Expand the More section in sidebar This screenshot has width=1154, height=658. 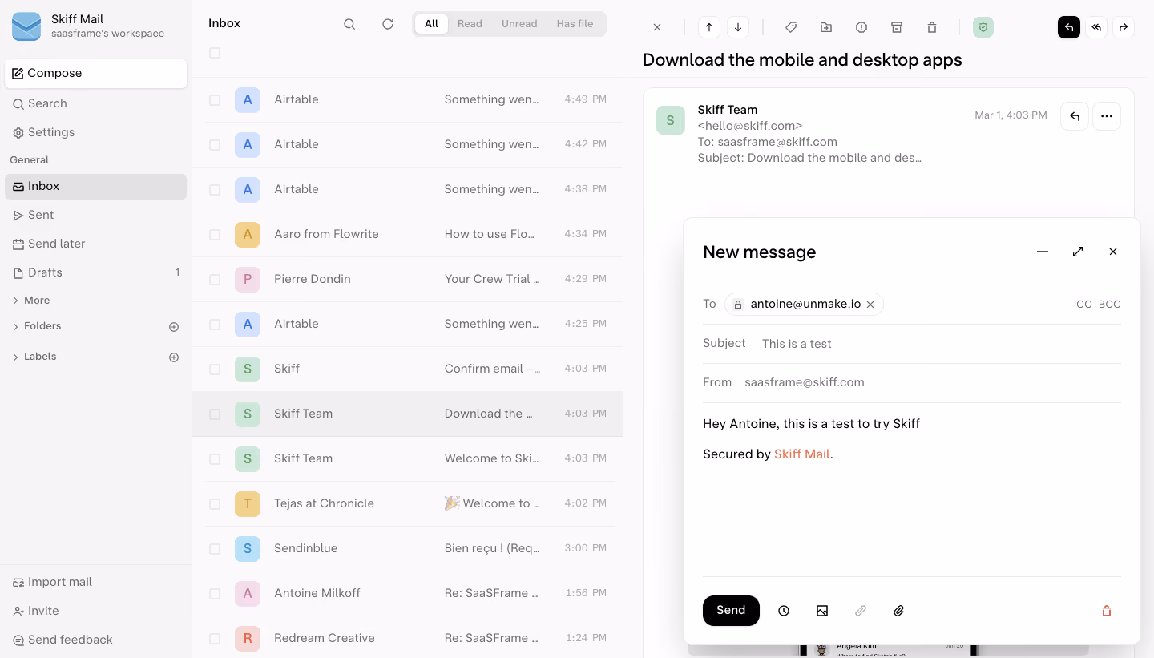31,301
